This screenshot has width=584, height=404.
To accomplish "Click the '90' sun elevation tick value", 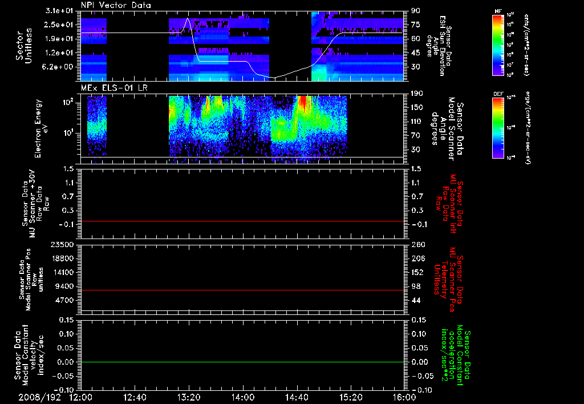I will pos(416,11).
